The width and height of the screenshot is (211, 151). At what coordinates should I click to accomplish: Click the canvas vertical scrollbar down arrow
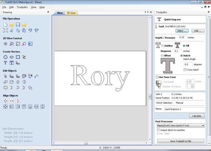point(150,139)
